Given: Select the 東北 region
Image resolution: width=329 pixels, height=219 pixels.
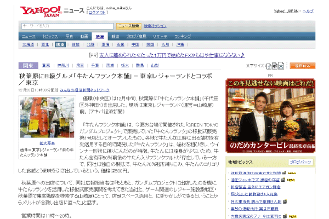Looking at the screenshot, I should pyautogui.click(x=45, y=44).
